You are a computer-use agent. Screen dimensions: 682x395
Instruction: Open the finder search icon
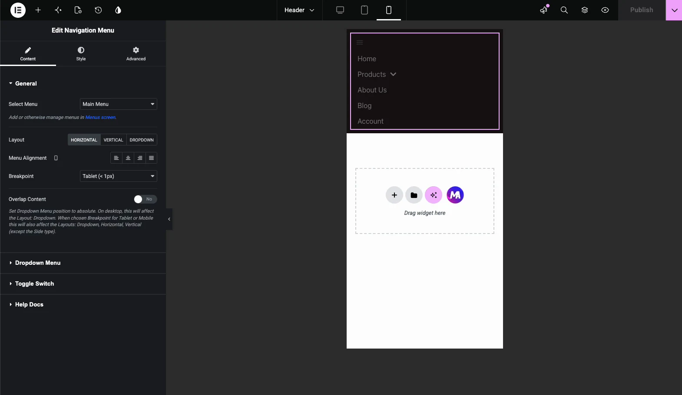[564, 10]
